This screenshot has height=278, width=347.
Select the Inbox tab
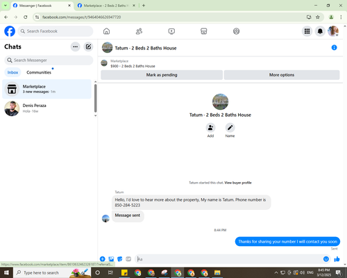[x=12, y=72]
